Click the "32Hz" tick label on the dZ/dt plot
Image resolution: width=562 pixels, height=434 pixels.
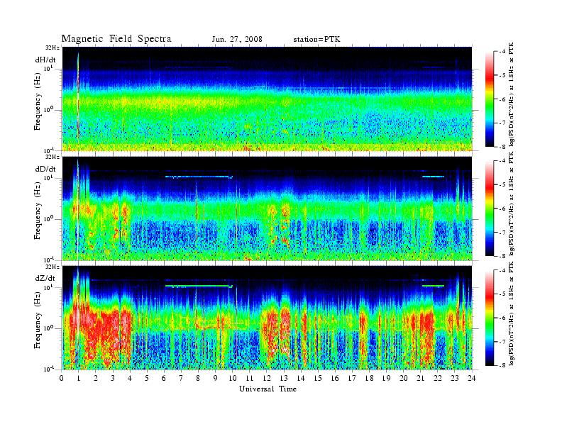tap(52, 267)
